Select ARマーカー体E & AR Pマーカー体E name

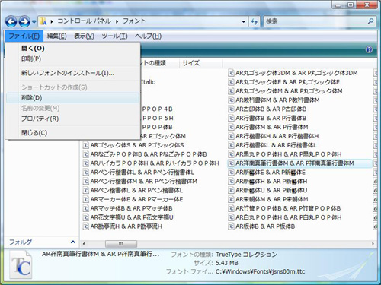[x=136, y=199]
